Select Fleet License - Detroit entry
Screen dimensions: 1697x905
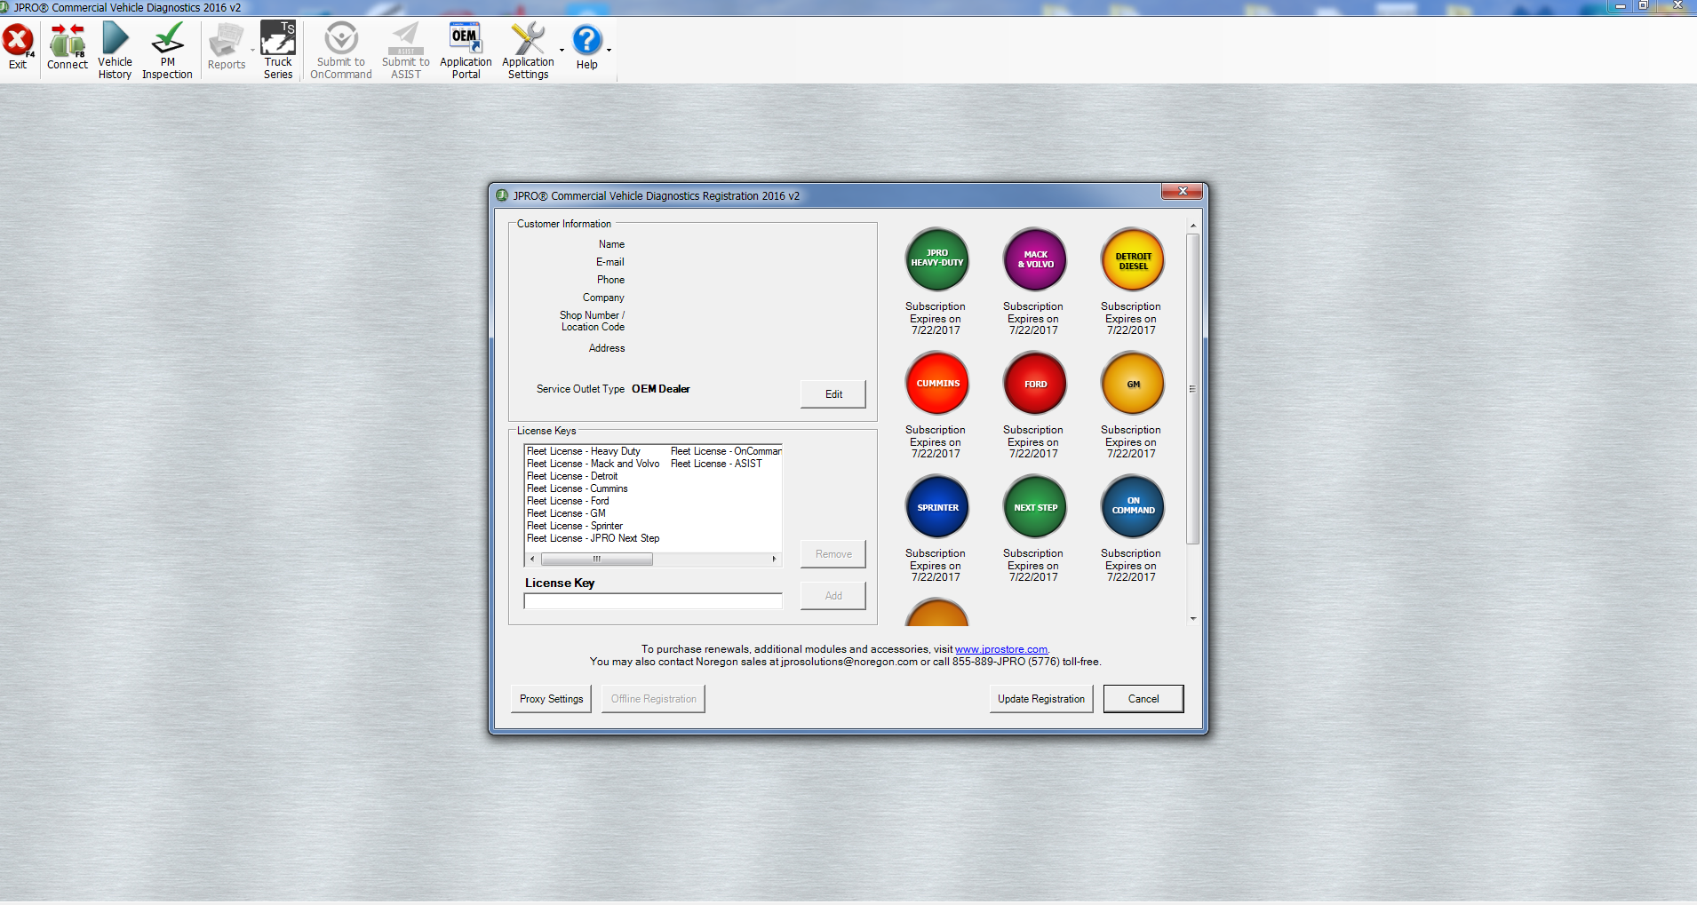(572, 476)
